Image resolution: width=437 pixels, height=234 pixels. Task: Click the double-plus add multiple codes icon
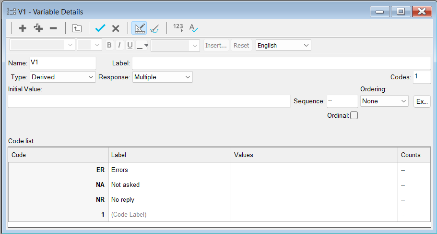tap(38, 28)
